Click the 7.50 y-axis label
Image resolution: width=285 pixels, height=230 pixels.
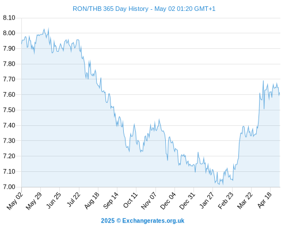click(x=9, y=110)
